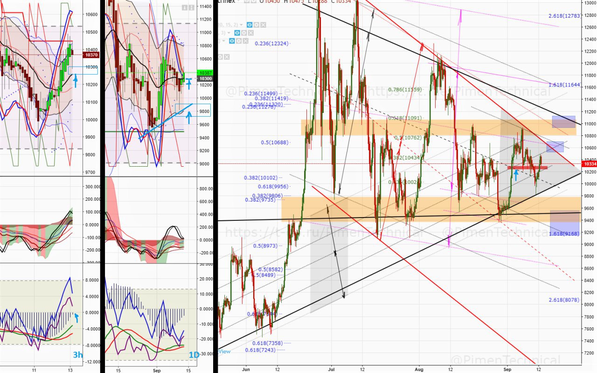Click the 7200 level on main price axis
Screen dimensions: 597x373
pyautogui.click(x=590, y=352)
